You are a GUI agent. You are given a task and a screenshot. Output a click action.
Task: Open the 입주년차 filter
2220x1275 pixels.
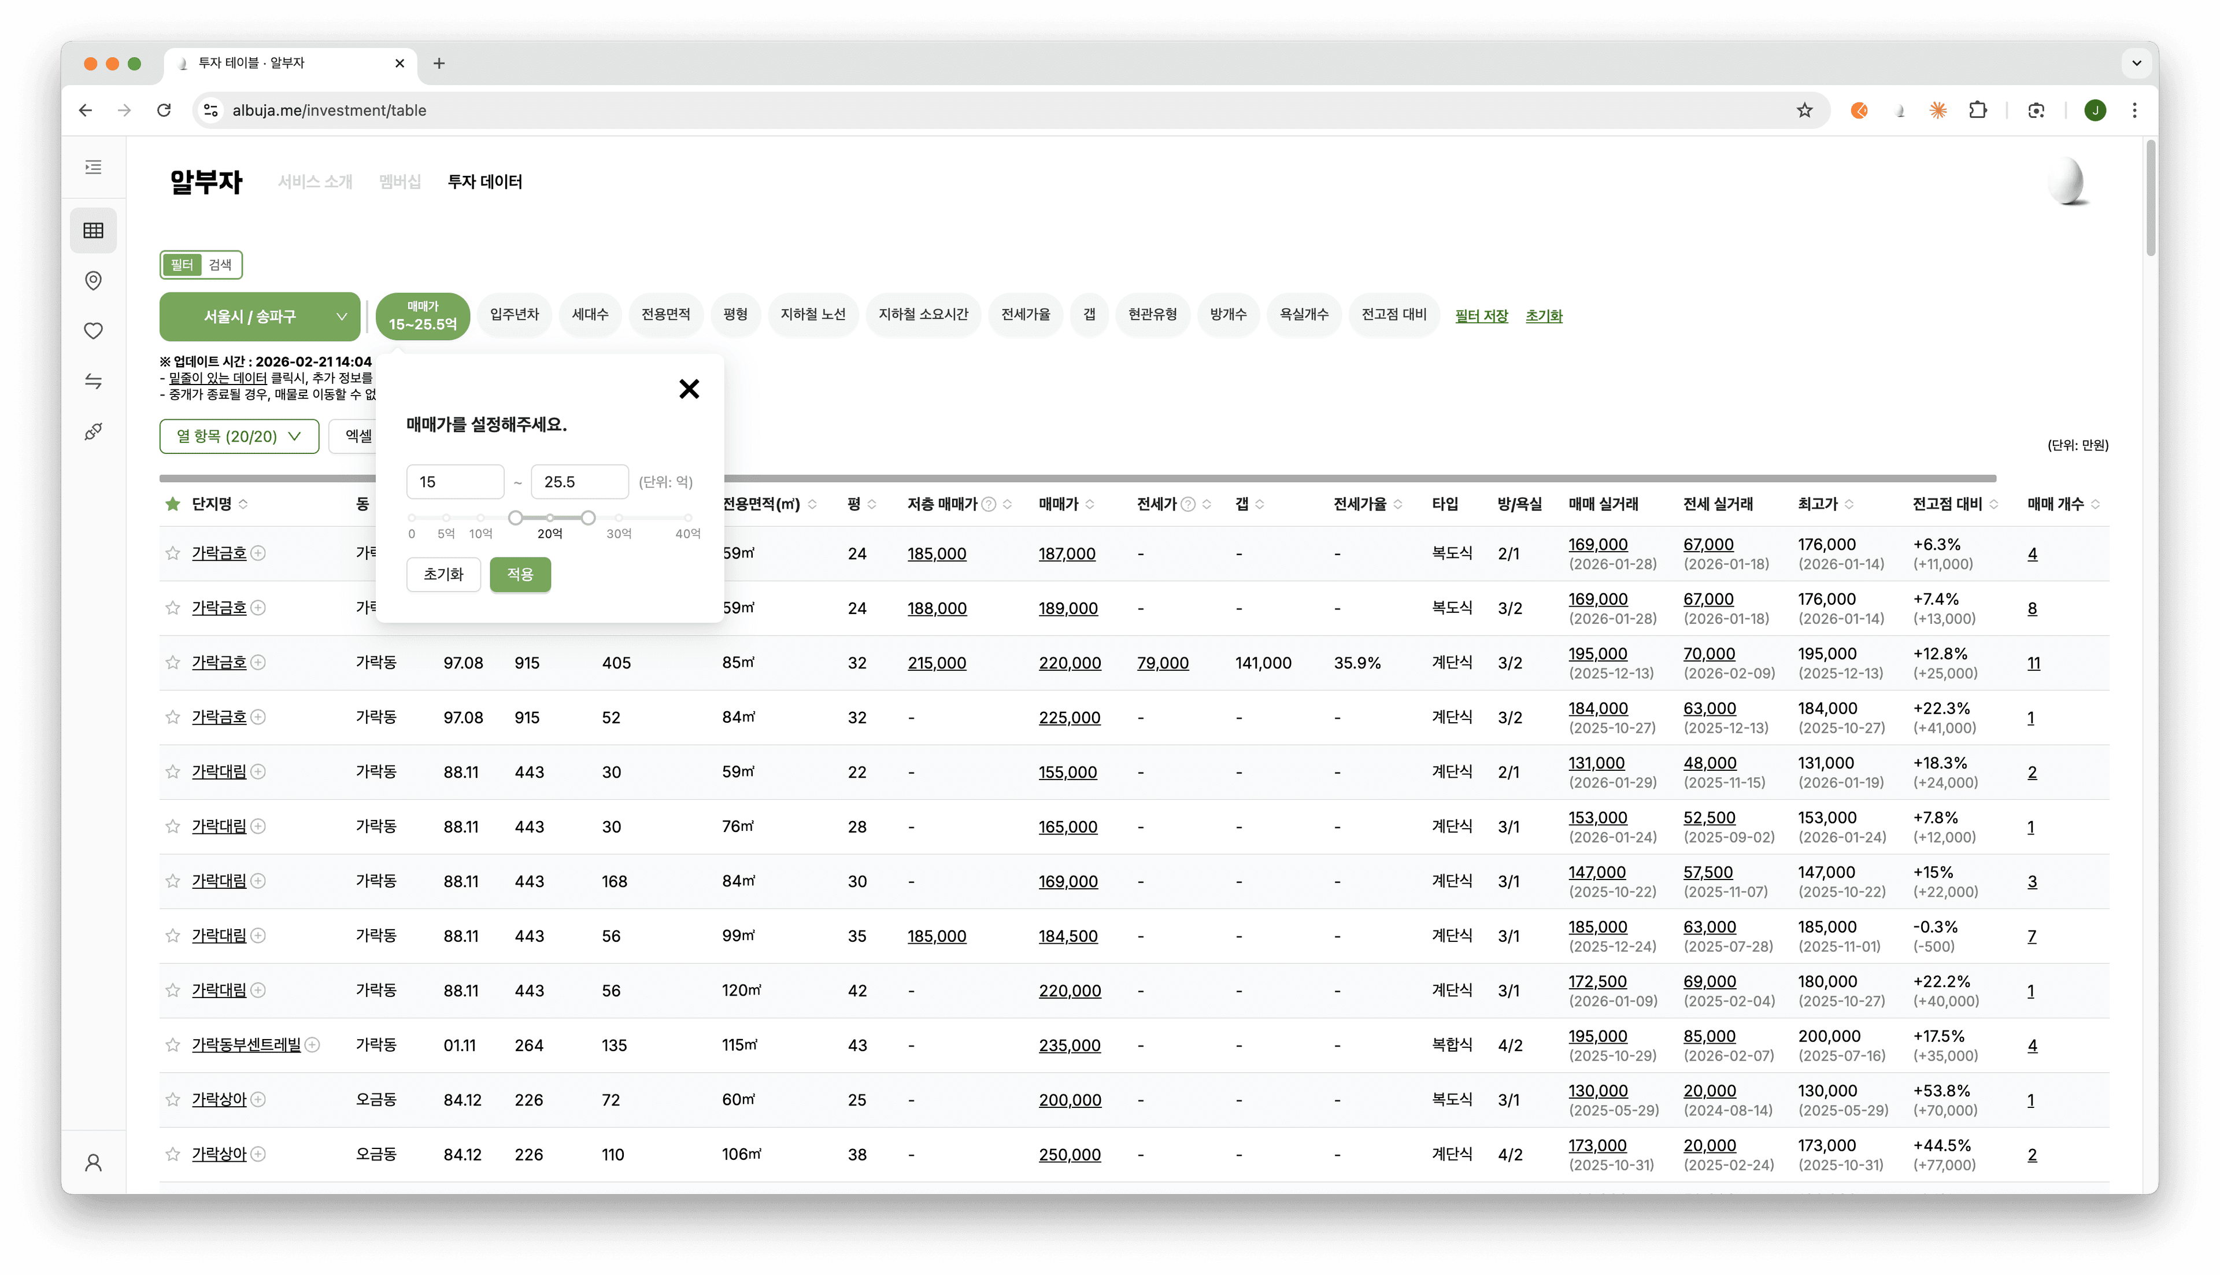tap(515, 315)
